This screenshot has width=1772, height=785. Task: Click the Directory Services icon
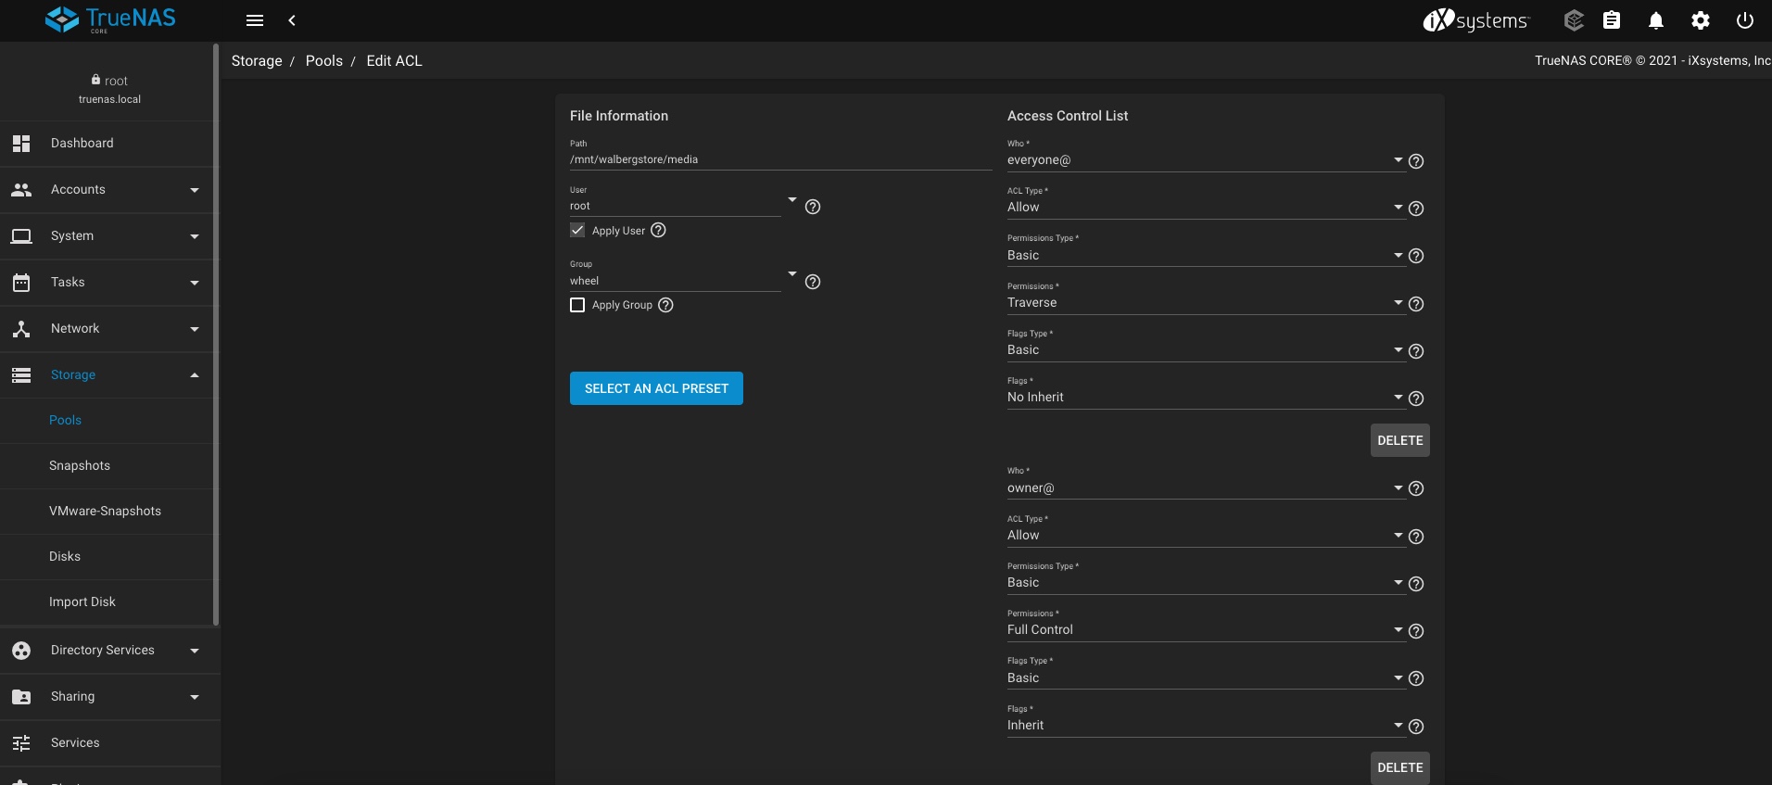click(21, 651)
